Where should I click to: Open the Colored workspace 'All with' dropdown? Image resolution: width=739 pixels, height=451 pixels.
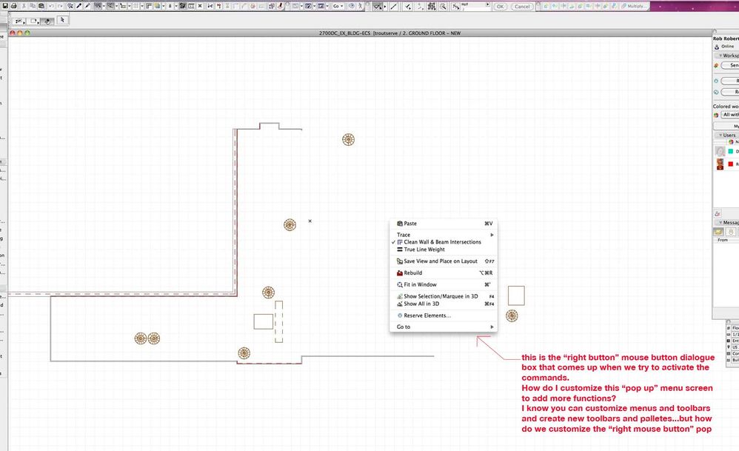point(730,115)
